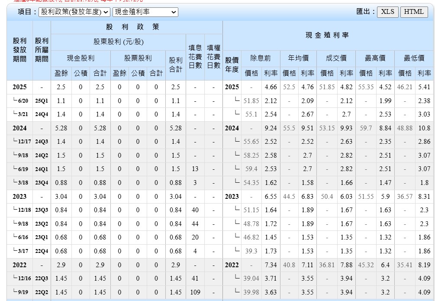
Task: Click the 股東股利 (元/股) header
Action: tap(119, 42)
